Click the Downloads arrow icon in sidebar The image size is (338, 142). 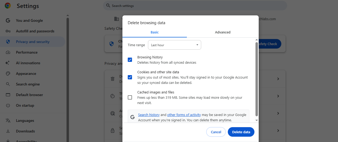click(x=8, y=131)
